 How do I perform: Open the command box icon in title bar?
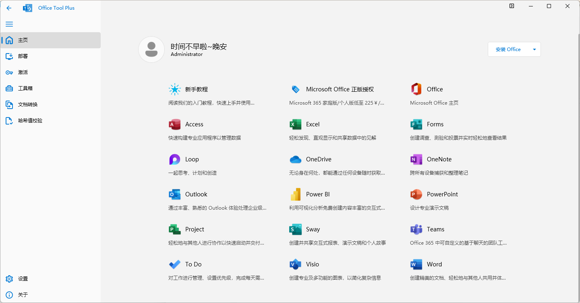[512, 6]
